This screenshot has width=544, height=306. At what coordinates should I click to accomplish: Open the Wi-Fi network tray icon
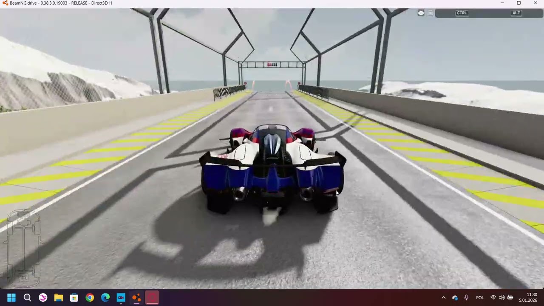coord(493,298)
